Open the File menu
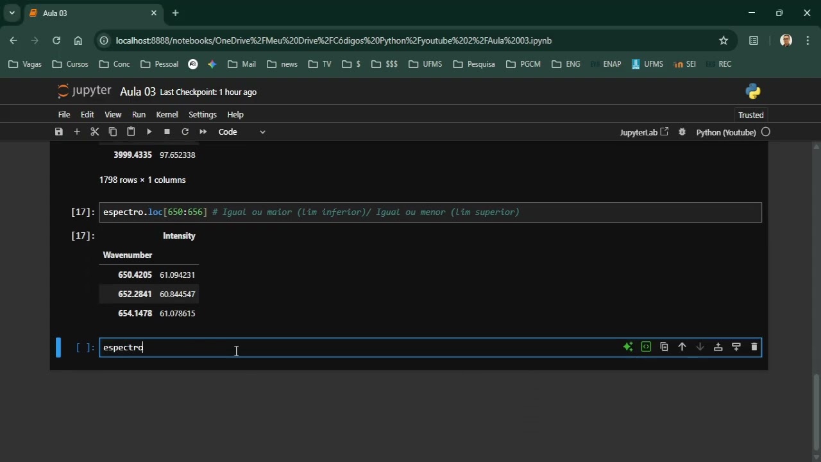Viewport: 821px width, 462px height. 64,114
